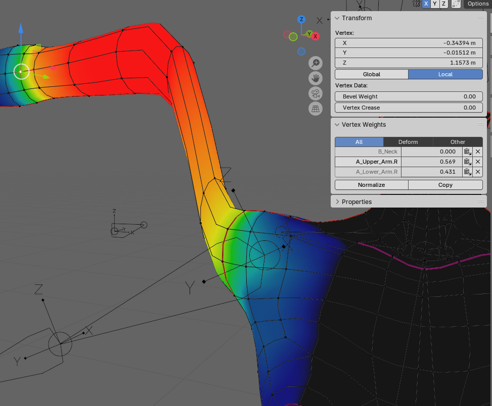
Task: Click the selected vertex white circle
Action: (21, 72)
